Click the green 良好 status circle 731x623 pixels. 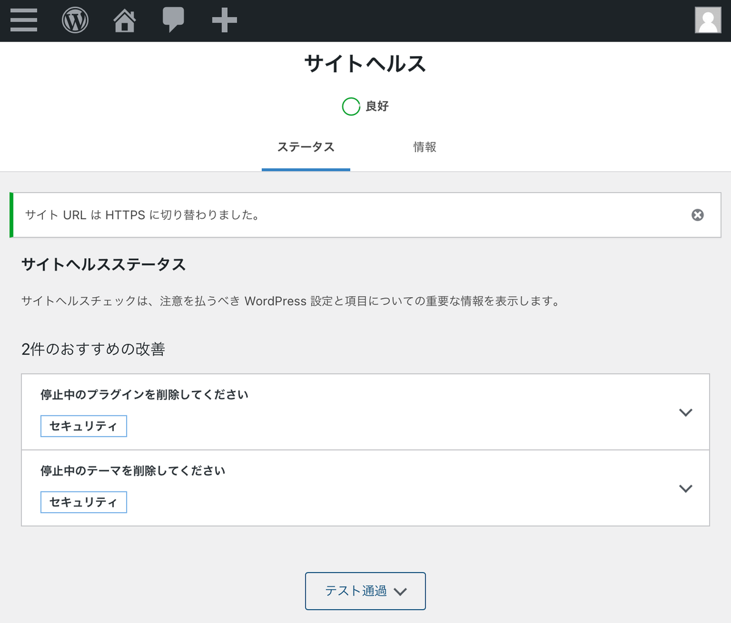(351, 106)
